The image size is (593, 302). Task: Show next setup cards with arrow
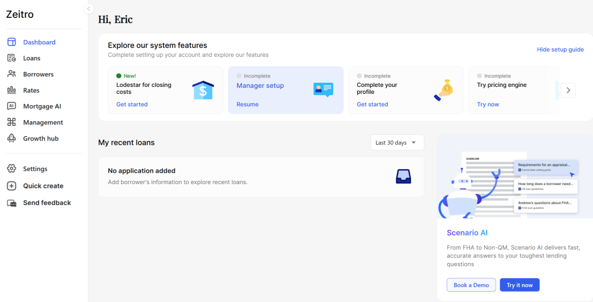tap(568, 90)
